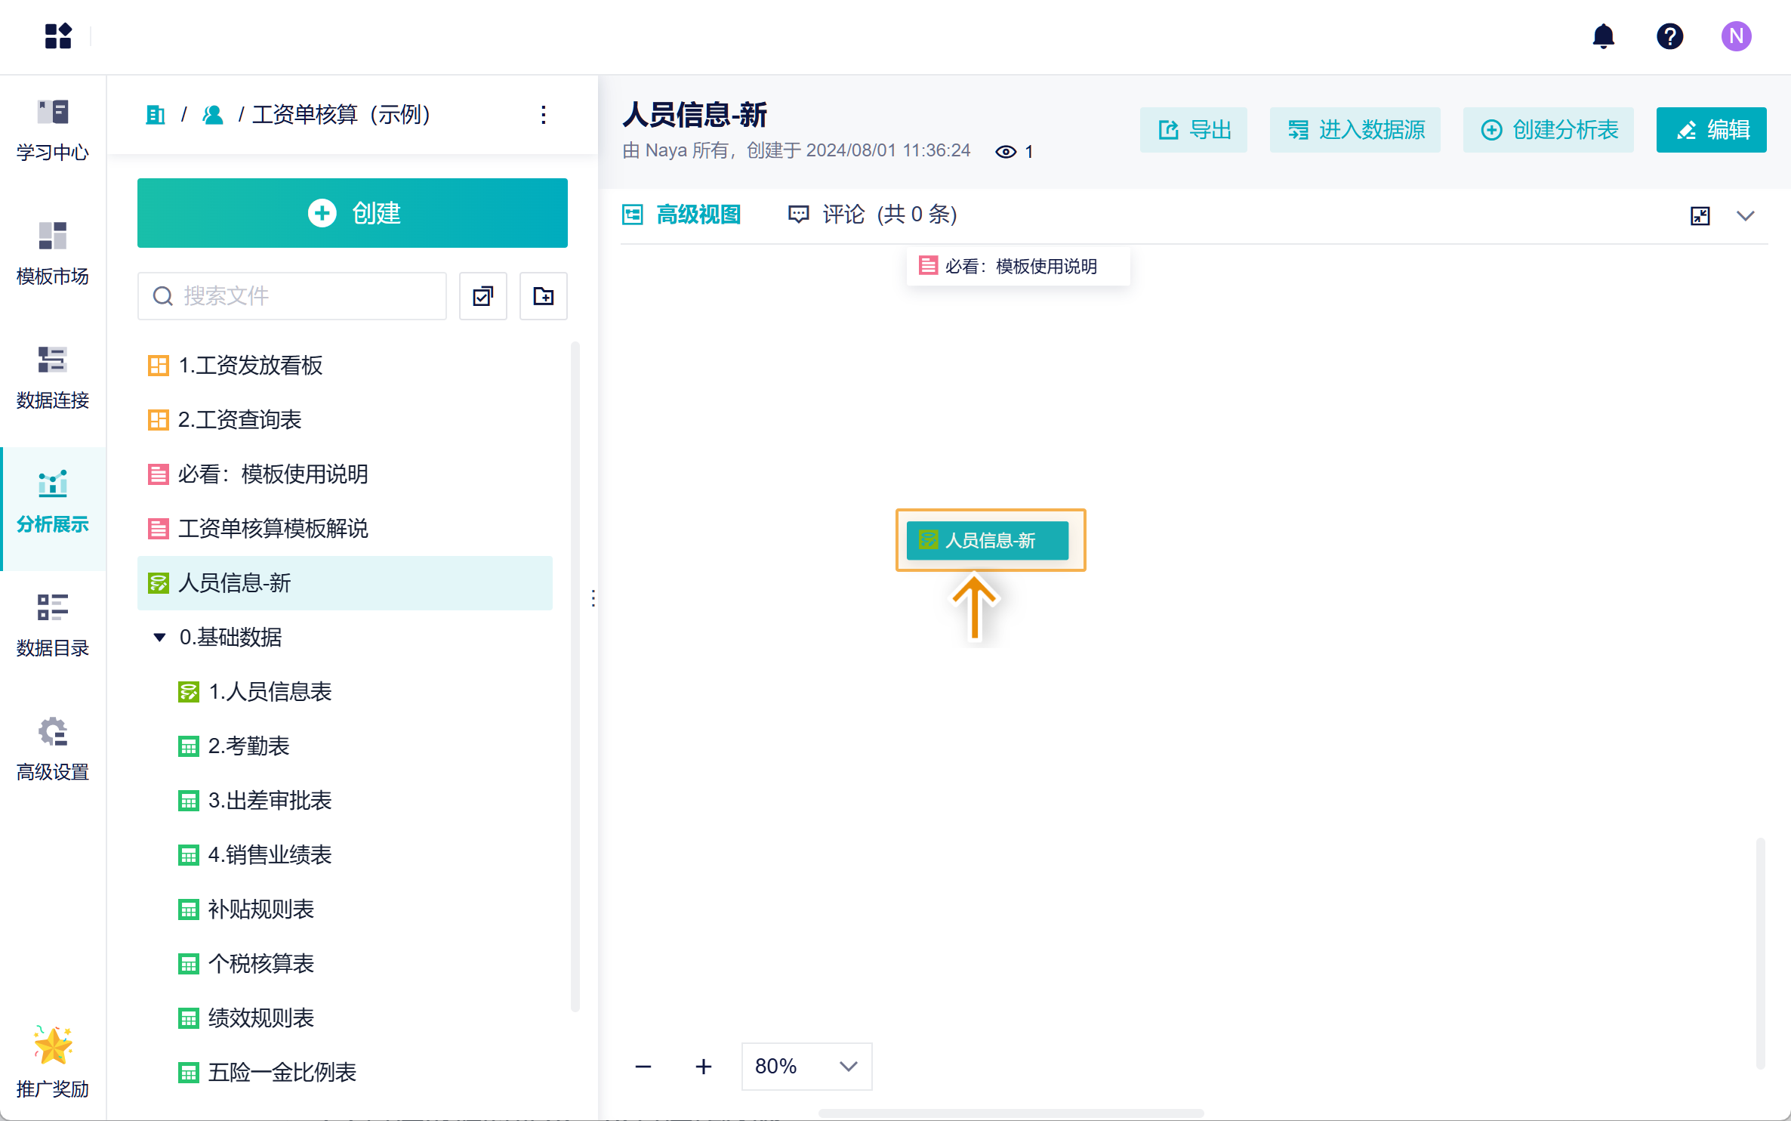This screenshot has height=1121, width=1791.
Task: Open the 80% zoom level dropdown
Action: (806, 1066)
